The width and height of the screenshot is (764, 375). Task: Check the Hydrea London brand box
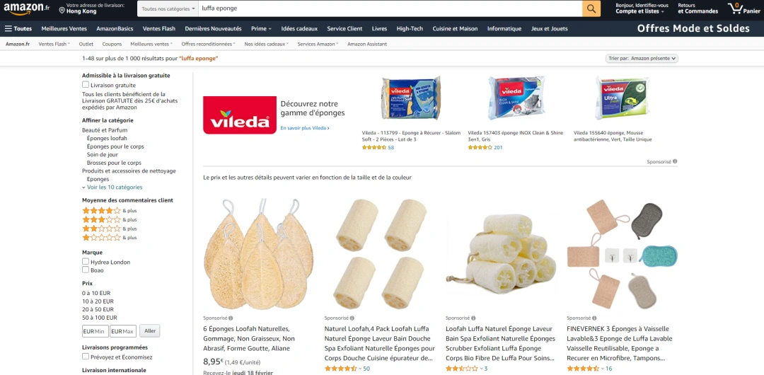point(86,261)
